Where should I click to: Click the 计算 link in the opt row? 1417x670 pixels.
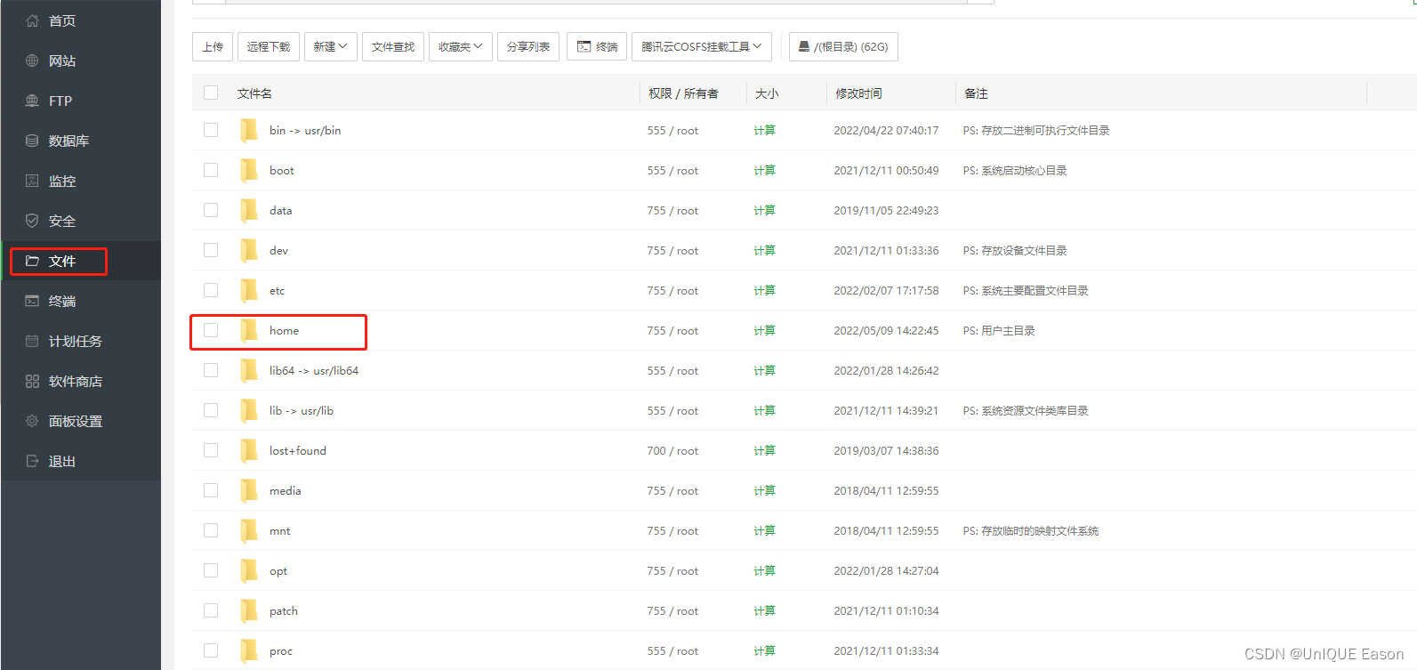[x=764, y=570]
